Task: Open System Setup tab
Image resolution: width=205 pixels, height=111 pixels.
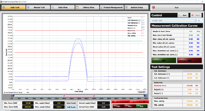Action: pos(137,7)
